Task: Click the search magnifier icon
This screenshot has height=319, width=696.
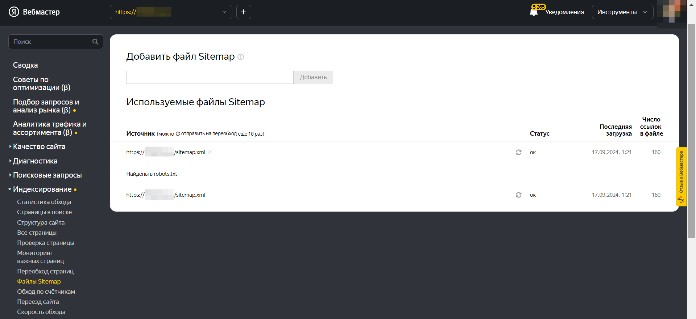Action: (x=95, y=42)
